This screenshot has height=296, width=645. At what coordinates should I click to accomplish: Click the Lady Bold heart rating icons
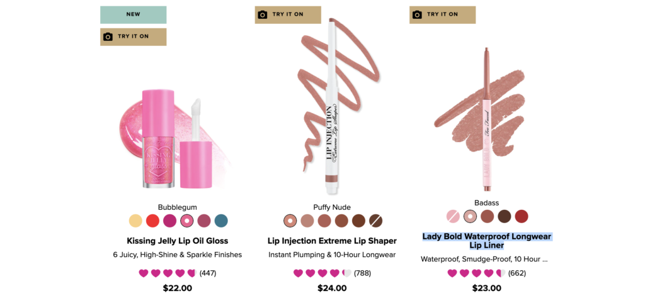(x=476, y=273)
